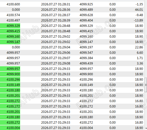Select the 4100.574 price cell
Screen dimensions: 147x130
[13, 15]
